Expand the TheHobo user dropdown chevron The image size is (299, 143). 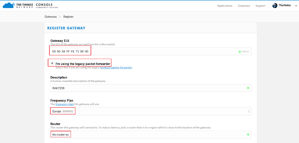point(296,6)
